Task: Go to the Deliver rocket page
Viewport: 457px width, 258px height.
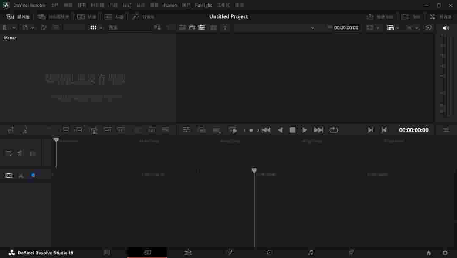Action: [351, 253]
